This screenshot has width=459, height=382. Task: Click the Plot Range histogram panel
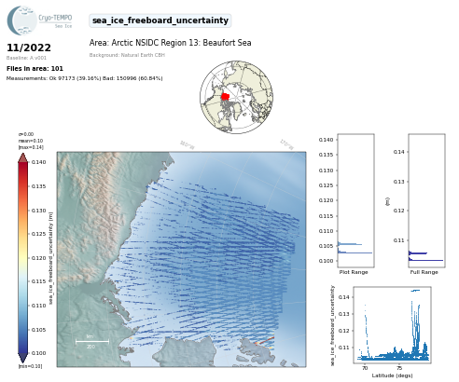pyautogui.click(x=355, y=200)
